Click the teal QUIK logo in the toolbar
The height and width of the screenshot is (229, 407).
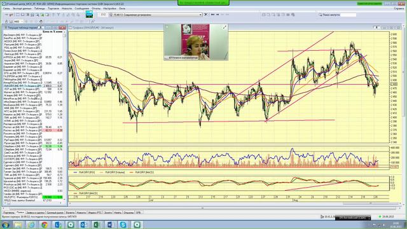point(89,14)
